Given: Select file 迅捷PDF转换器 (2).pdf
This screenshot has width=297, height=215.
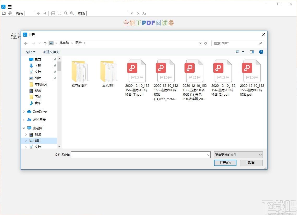Looking at the screenshot, I should (x=223, y=78).
